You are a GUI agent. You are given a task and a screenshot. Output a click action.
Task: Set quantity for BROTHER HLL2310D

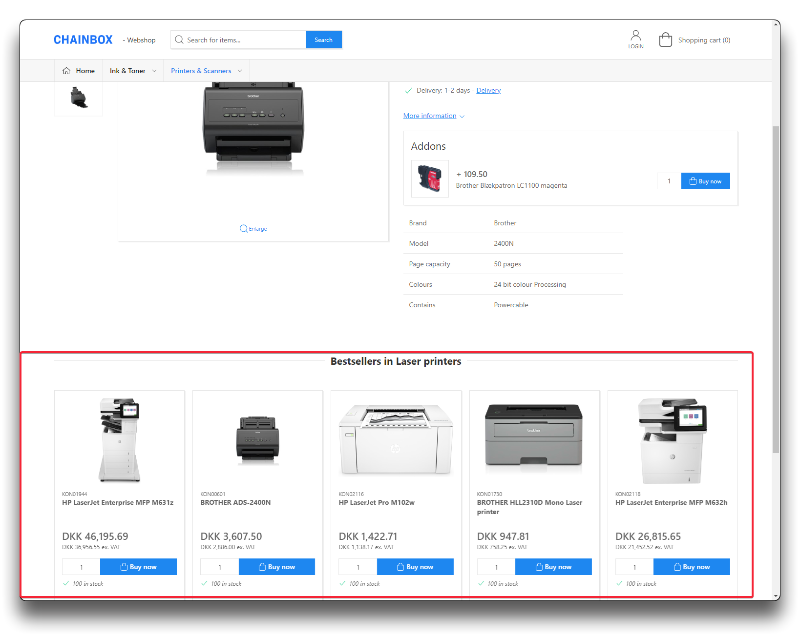click(x=496, y=567)
